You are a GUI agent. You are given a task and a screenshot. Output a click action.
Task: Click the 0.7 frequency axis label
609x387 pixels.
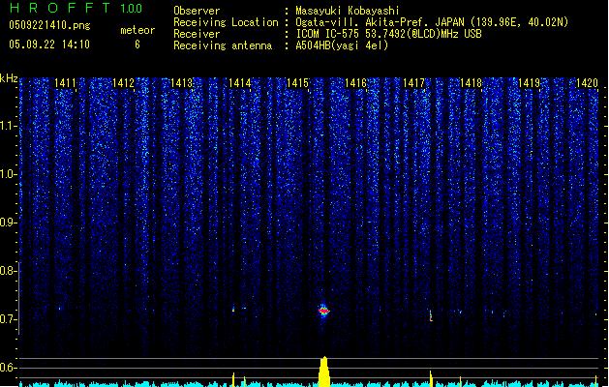pos(8,319)
